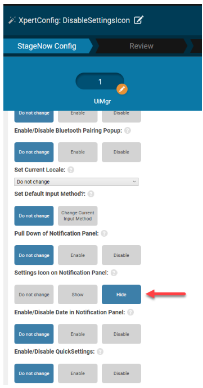Screen dimensions: 203x388
Task: Select Show for Settings Icon on Notification Panel
Action: [78, 295]
